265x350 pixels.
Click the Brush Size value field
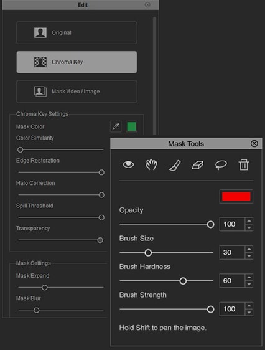232,252
